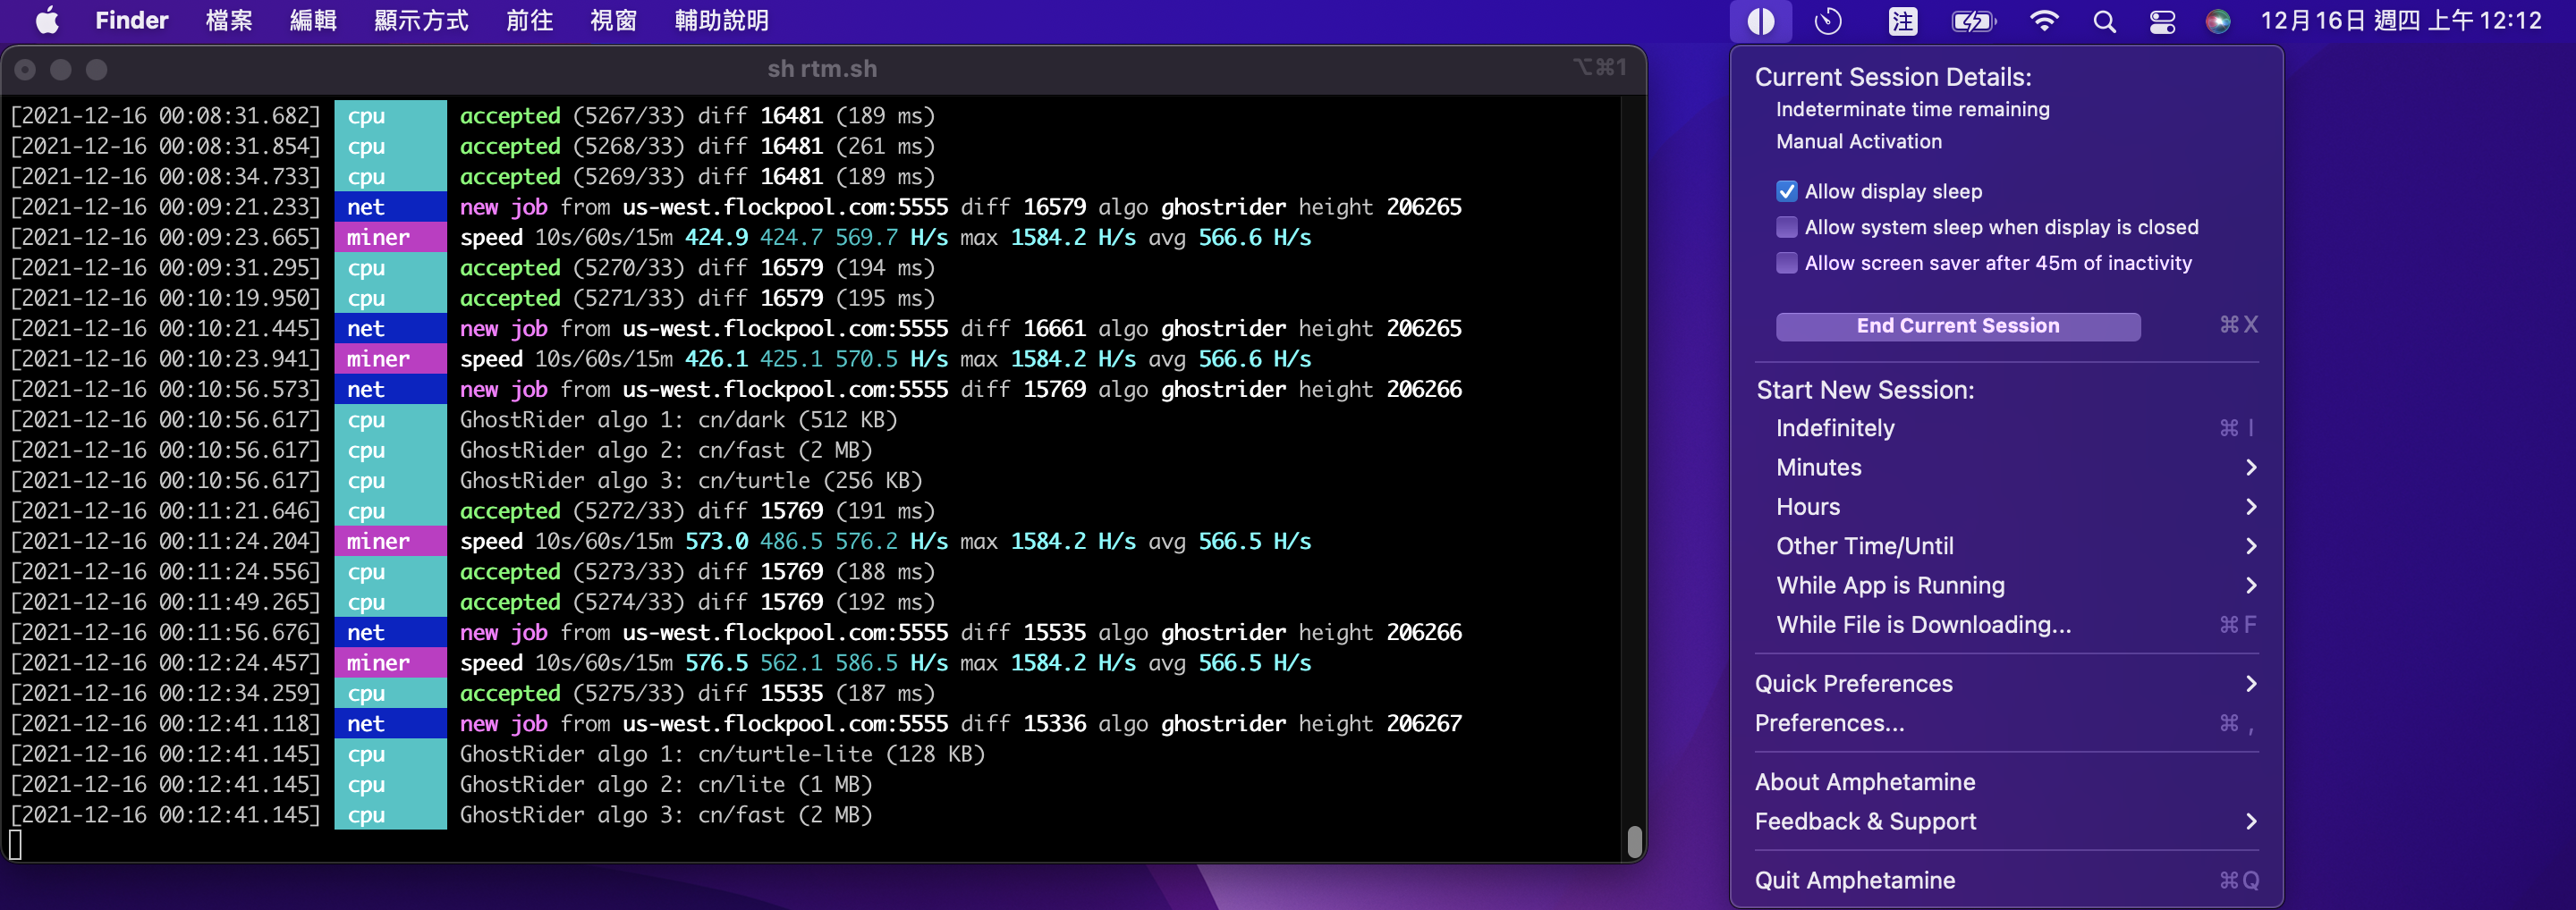Choose While File is Downloading
The height and width of the screenshot is (910, 2576).
(2006, 624)
